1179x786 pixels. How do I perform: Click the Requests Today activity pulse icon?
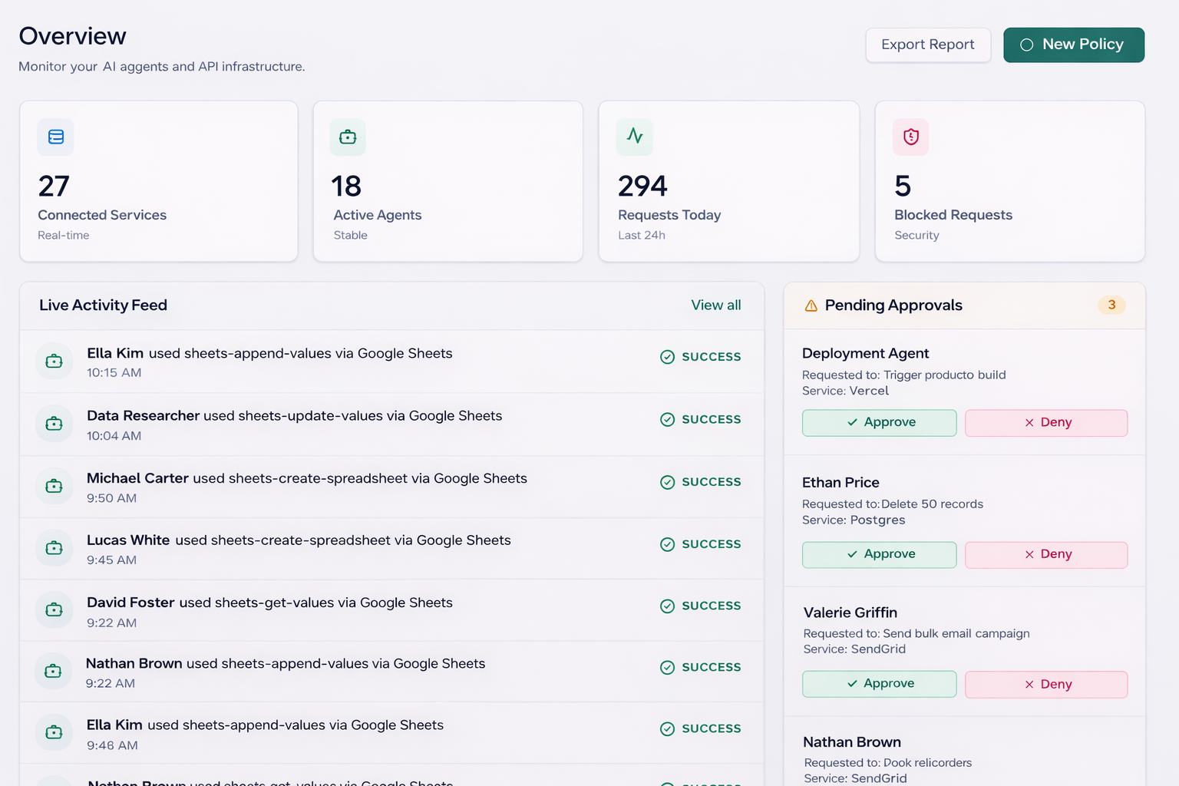[x=635, y=137]
